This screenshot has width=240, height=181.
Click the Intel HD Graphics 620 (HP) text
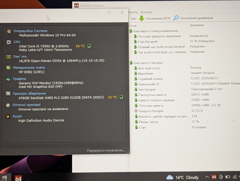[x=41, y=87]
